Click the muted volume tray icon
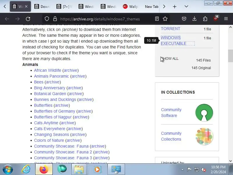The image size is (233, 175). pyautogui.click(x=204, y=169)
